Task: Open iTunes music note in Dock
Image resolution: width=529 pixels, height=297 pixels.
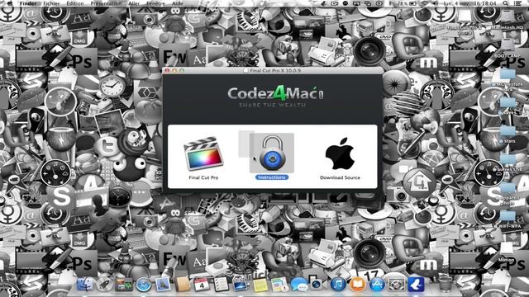Action: (x=338, y=285)
